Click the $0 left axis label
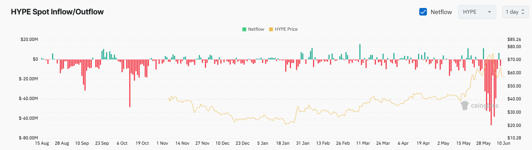 (x=35, y=59)
